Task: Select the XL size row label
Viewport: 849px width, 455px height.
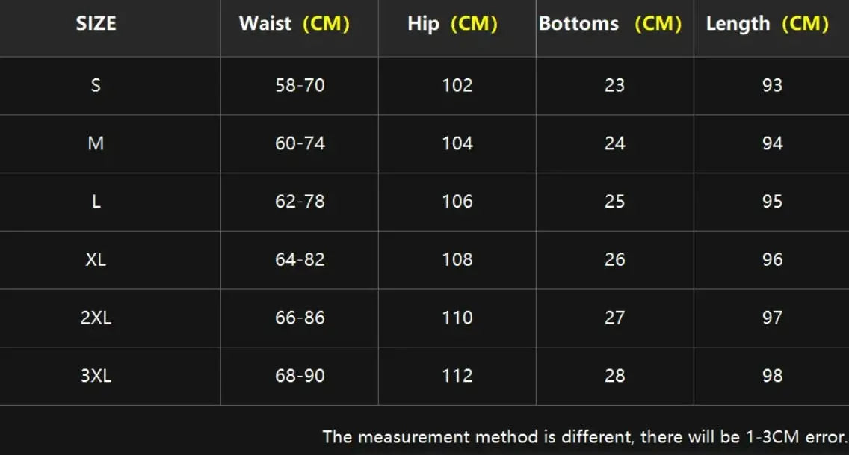Action: coord(96,260)
